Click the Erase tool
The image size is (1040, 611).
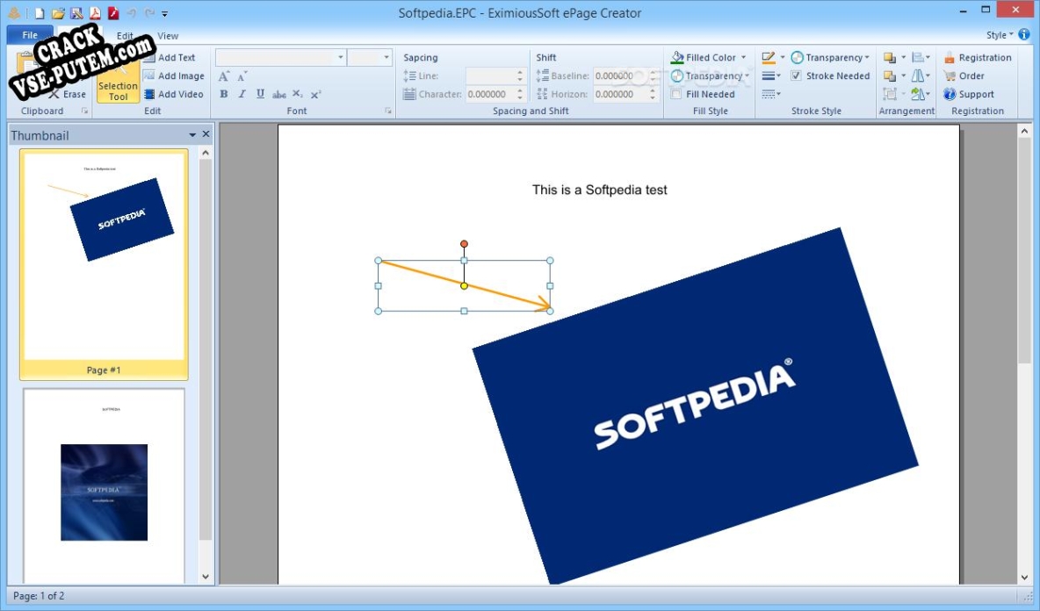pyautogui.click(x=67, y=94)
